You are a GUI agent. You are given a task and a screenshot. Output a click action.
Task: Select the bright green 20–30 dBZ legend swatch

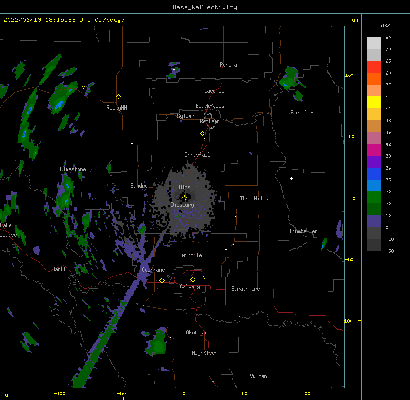(374, 198)
